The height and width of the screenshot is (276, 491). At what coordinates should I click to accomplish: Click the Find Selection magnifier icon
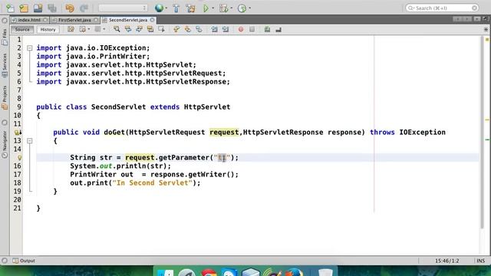click(117, 29)
